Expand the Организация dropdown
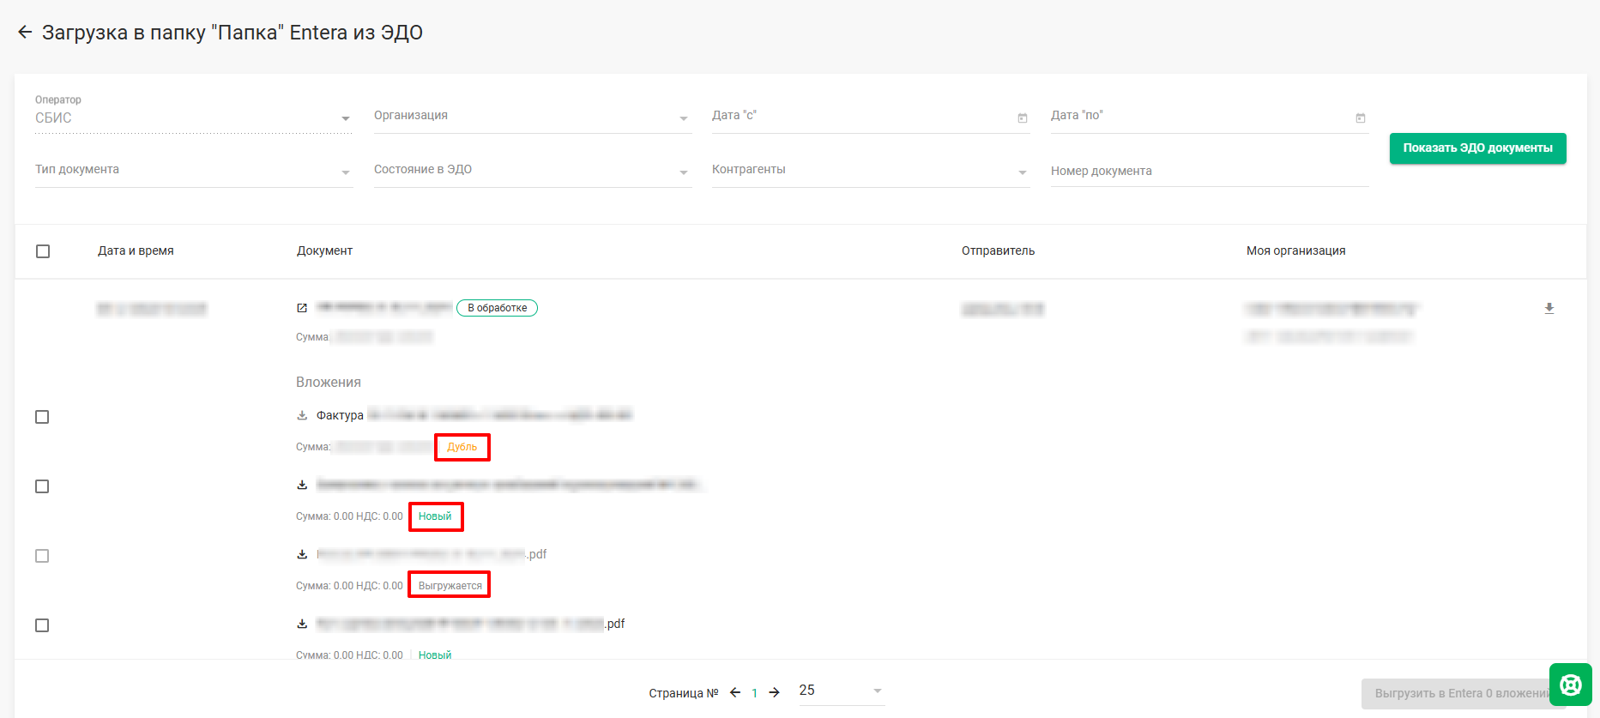 532,117
